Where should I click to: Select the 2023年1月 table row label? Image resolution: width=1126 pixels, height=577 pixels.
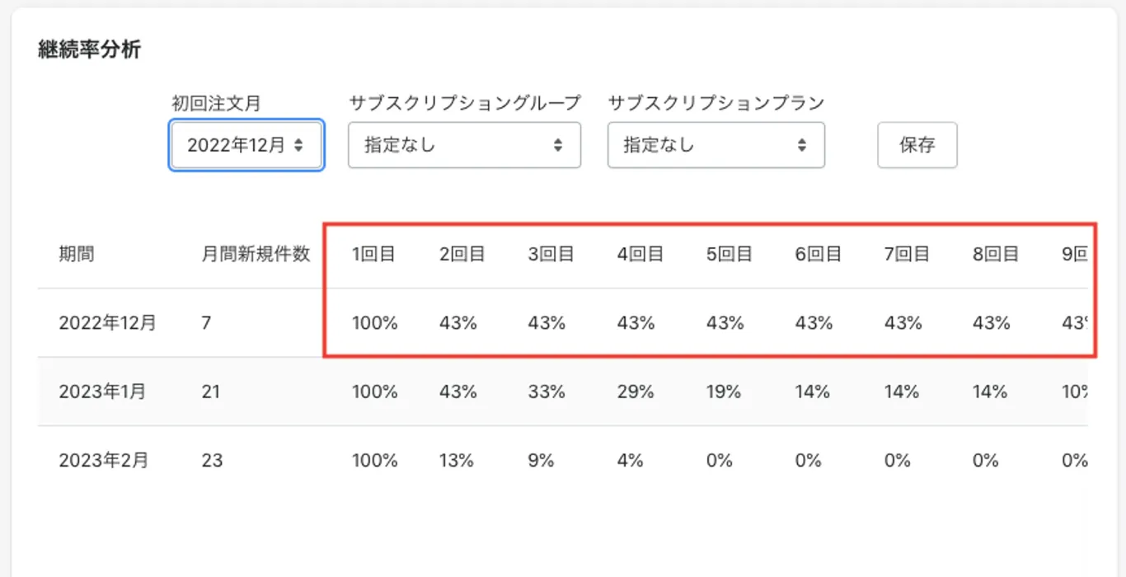(x=102, y=392)
